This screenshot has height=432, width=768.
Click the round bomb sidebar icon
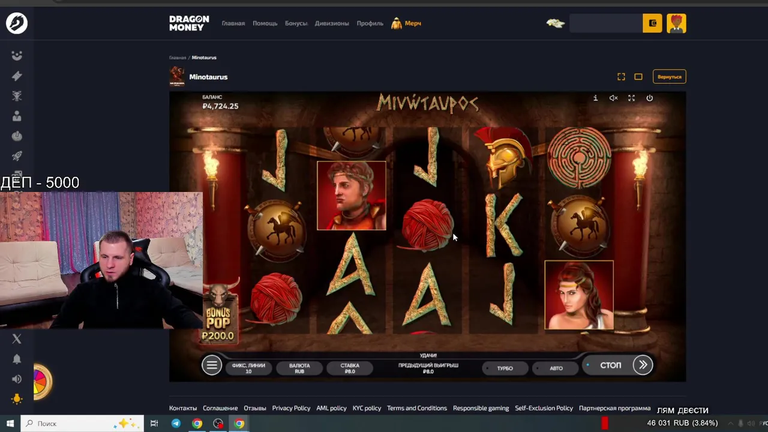[x=17, y=136]
